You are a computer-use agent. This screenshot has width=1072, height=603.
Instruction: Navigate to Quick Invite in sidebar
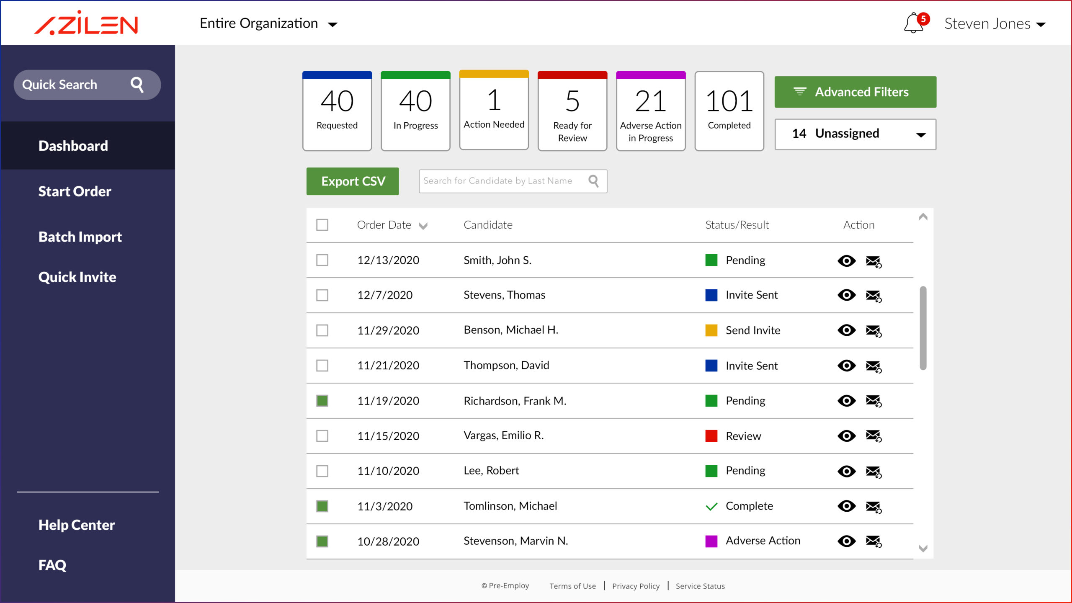tap(77, 277)
